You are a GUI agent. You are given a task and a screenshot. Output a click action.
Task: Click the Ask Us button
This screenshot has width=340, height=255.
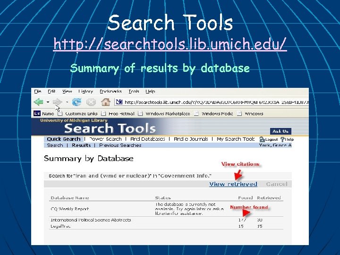click(x=280, y=131)
